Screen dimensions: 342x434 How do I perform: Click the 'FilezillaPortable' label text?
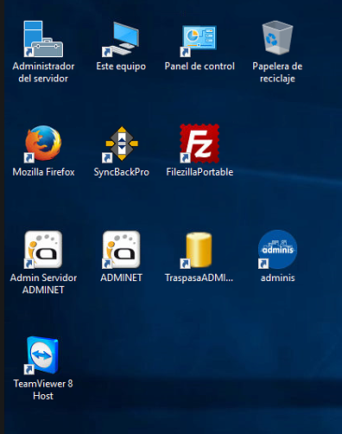pos(199,172)
